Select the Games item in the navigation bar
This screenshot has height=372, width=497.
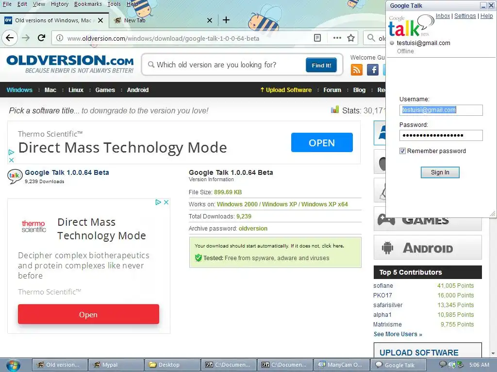click(105, 90)
